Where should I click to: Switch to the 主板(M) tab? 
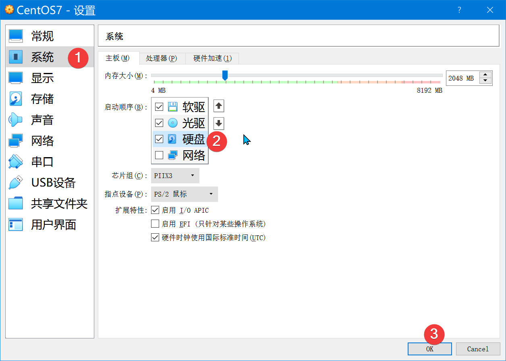pos(118,58)
